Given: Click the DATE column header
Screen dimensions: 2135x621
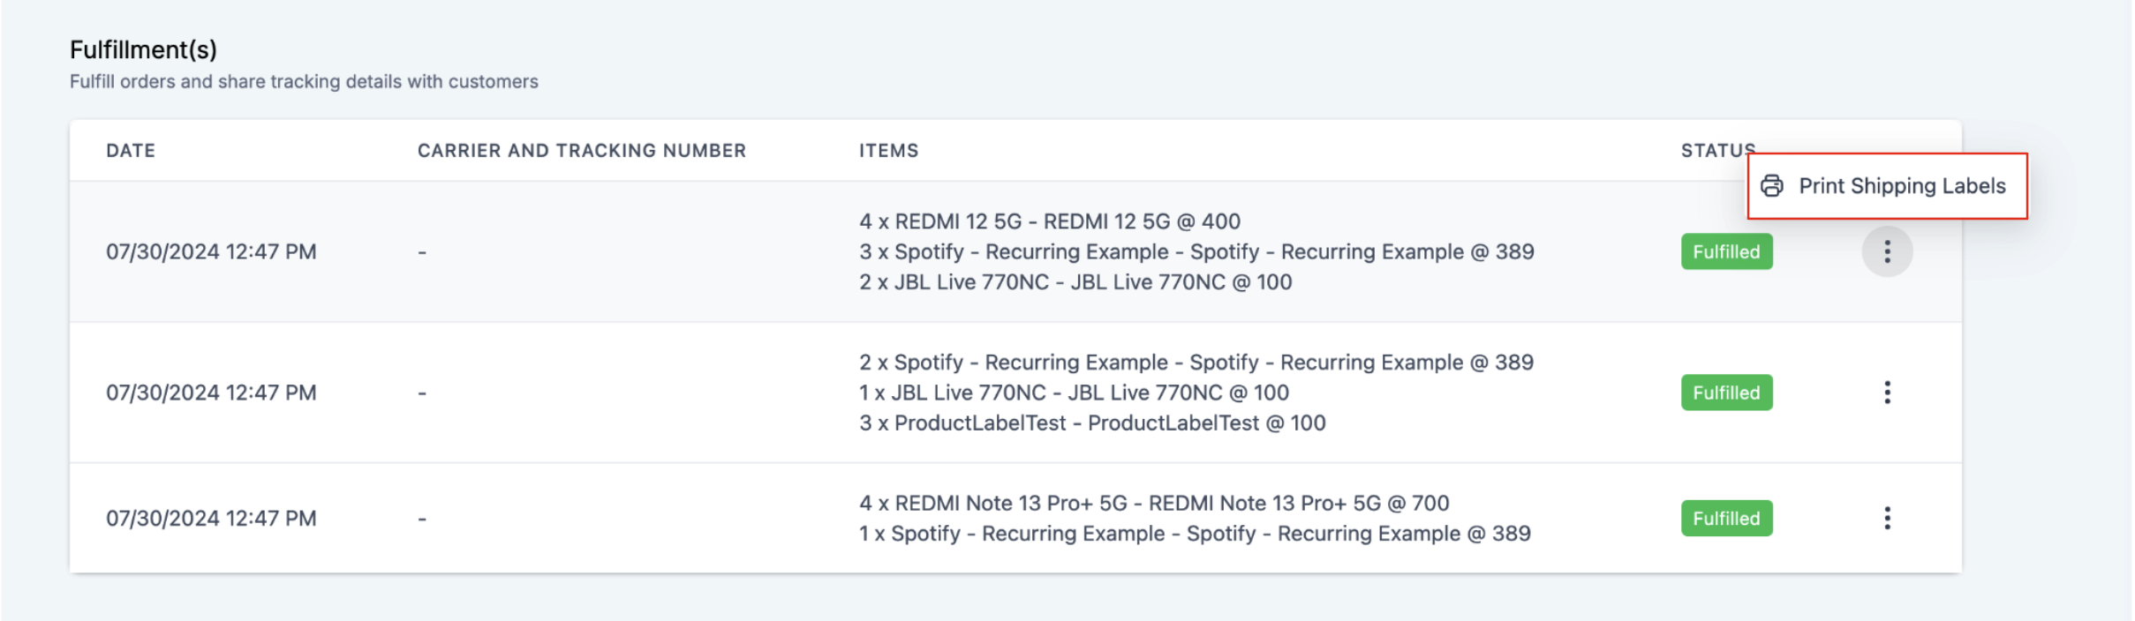Looking at the screenshot, I should pyautogui.click(x=131, y=151).
